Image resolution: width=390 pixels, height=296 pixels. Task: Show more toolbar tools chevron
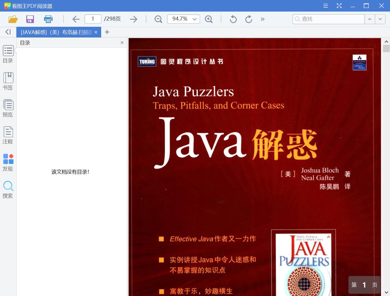[x=263, y=19]
